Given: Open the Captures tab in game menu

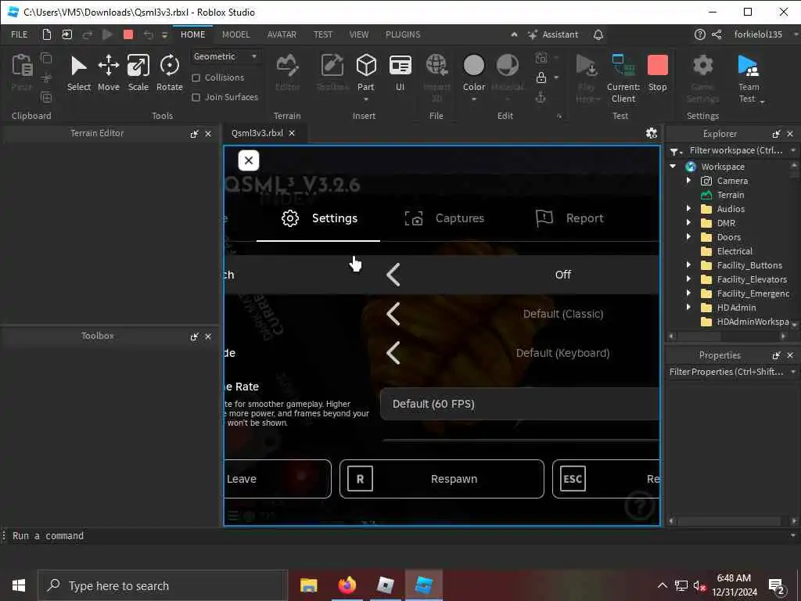Looking at the screenshot, I should tap(444, 218).
